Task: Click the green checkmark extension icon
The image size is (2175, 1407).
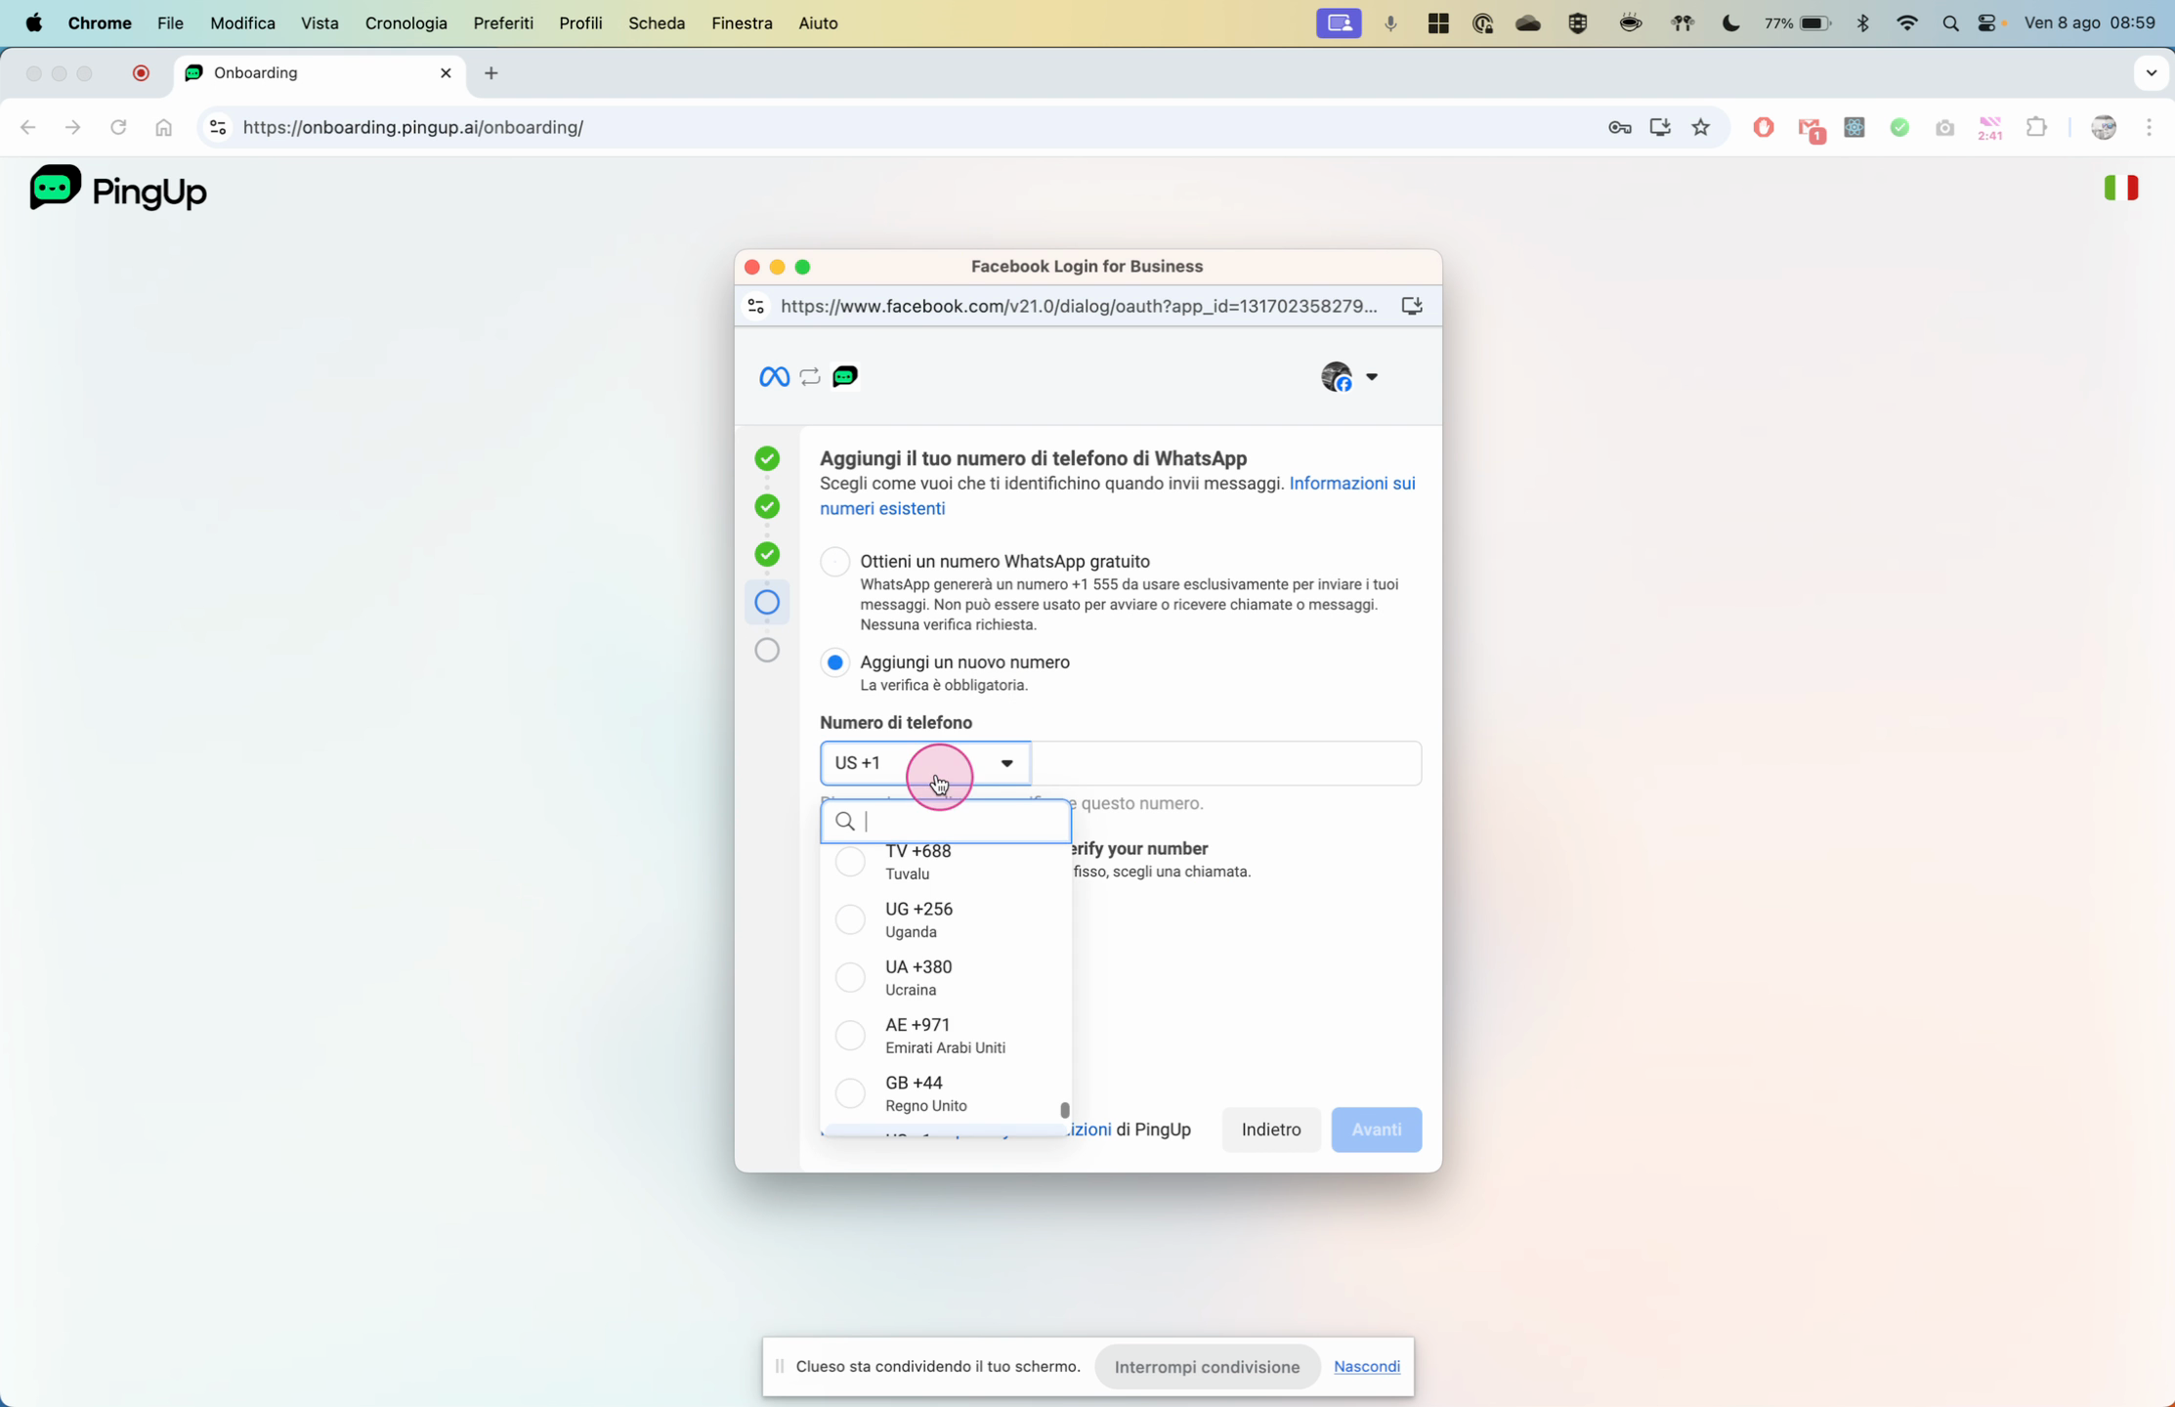Action: [x=1899, y=127]
